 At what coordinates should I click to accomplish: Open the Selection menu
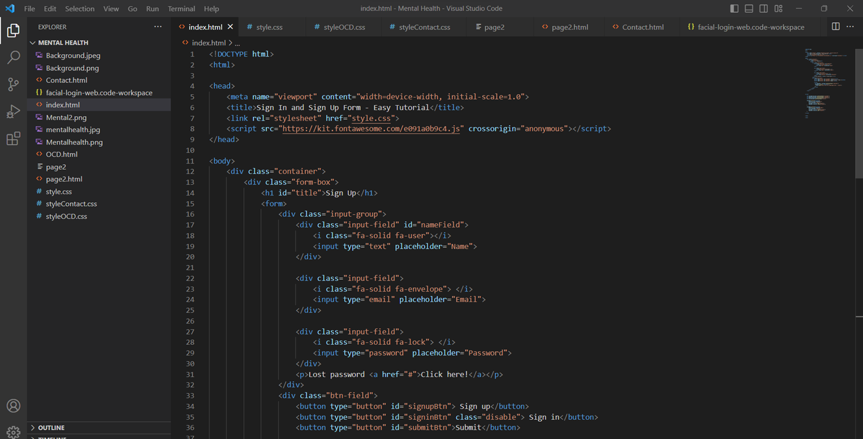point(80,9)
